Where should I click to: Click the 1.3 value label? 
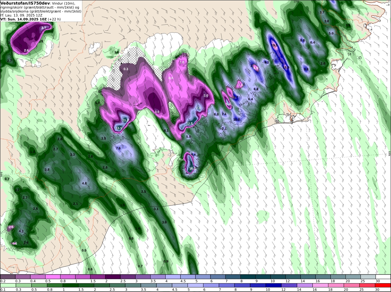[x=32, y=152]
